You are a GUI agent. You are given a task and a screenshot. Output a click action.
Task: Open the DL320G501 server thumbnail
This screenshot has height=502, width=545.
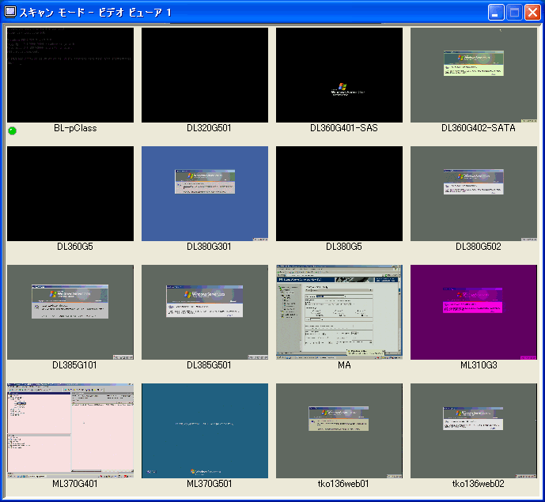coord(205,75)
